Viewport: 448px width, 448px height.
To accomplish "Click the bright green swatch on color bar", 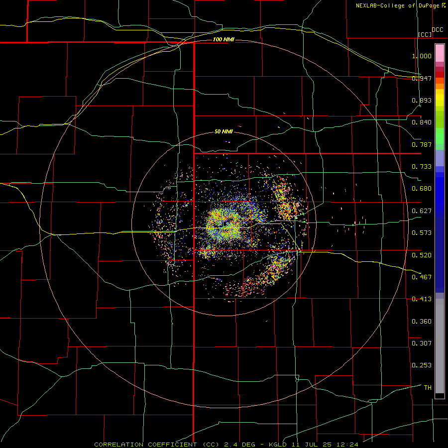I will [x=440, y=136].
